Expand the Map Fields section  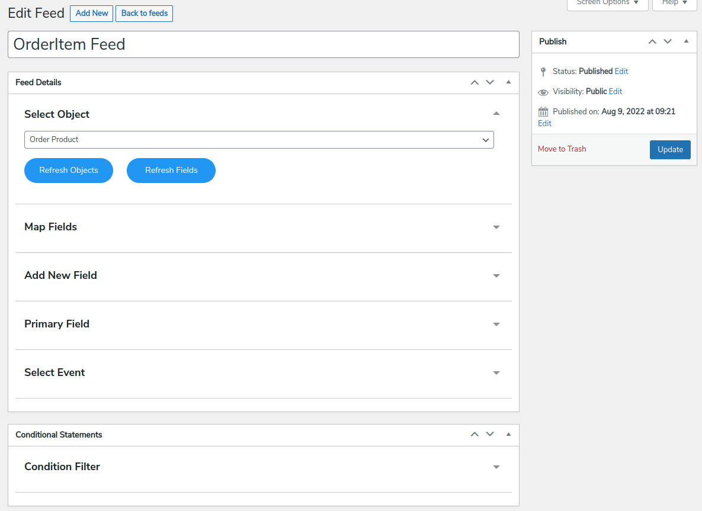point(496,227)
